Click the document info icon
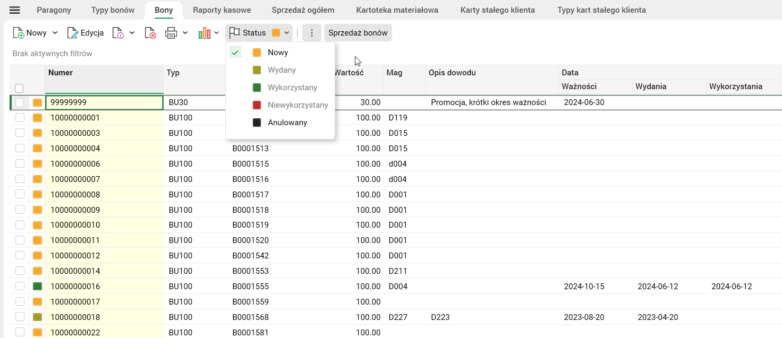Viewport: 782px width, 338px height. coord(118,33)
